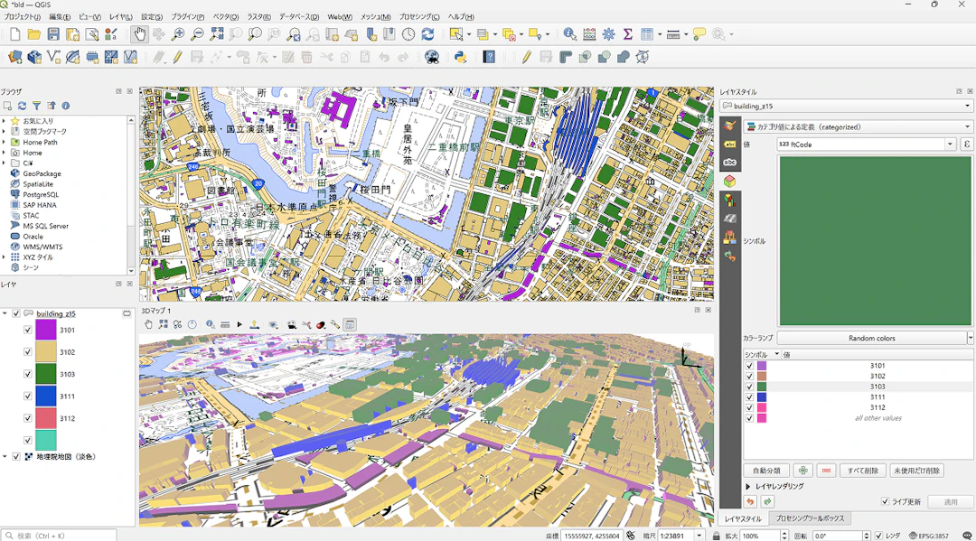The width and height of the screenshot is (976, 541).
Task: Open the プラグイン menu
Action: pyautogui.click(x=187, y=17)
